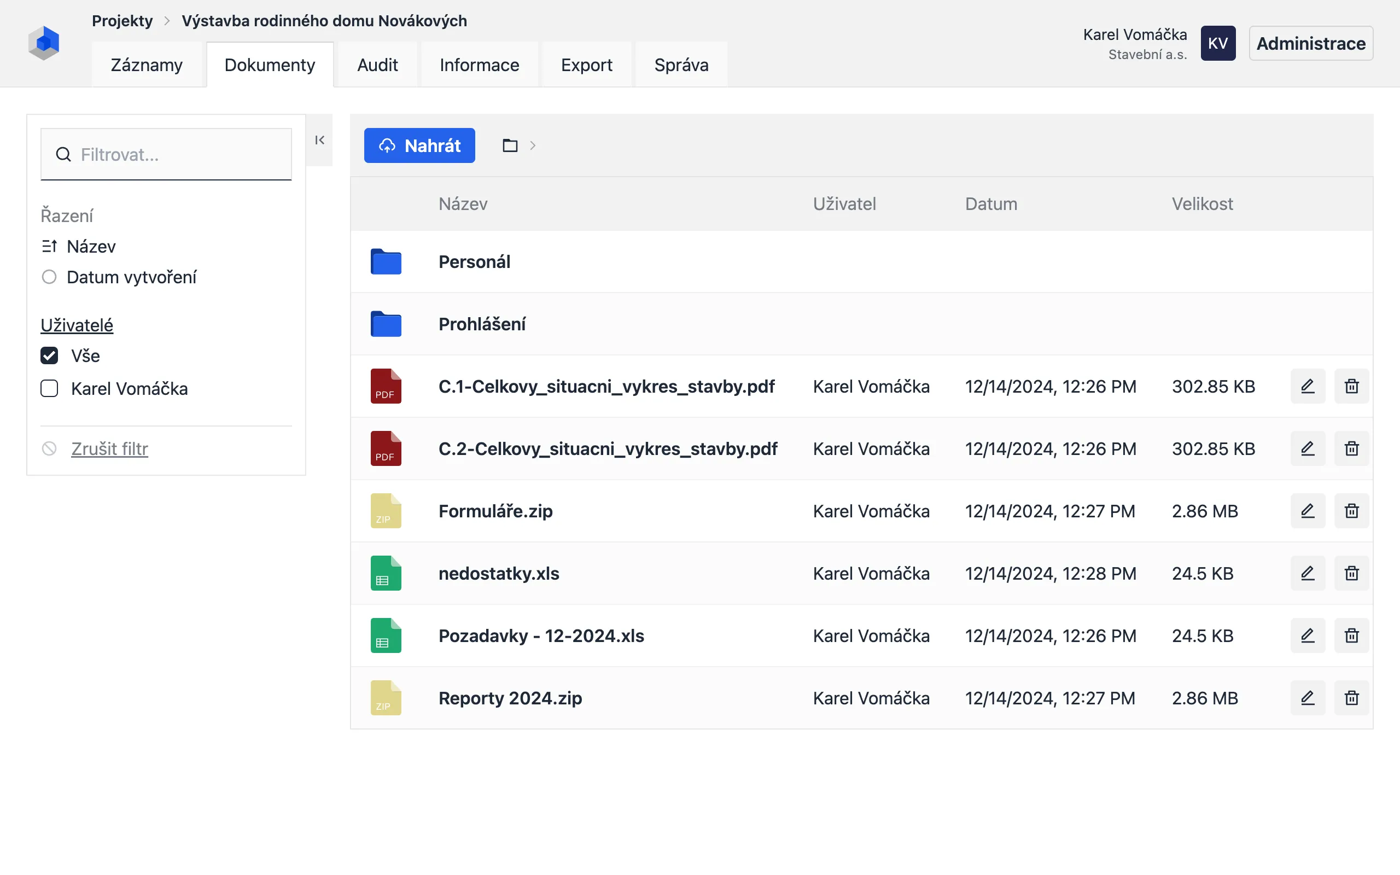The image size is (1400, 875).
Task: Click Výstavba rodinného domu Novákových breadcrumb
Action: 324,21
